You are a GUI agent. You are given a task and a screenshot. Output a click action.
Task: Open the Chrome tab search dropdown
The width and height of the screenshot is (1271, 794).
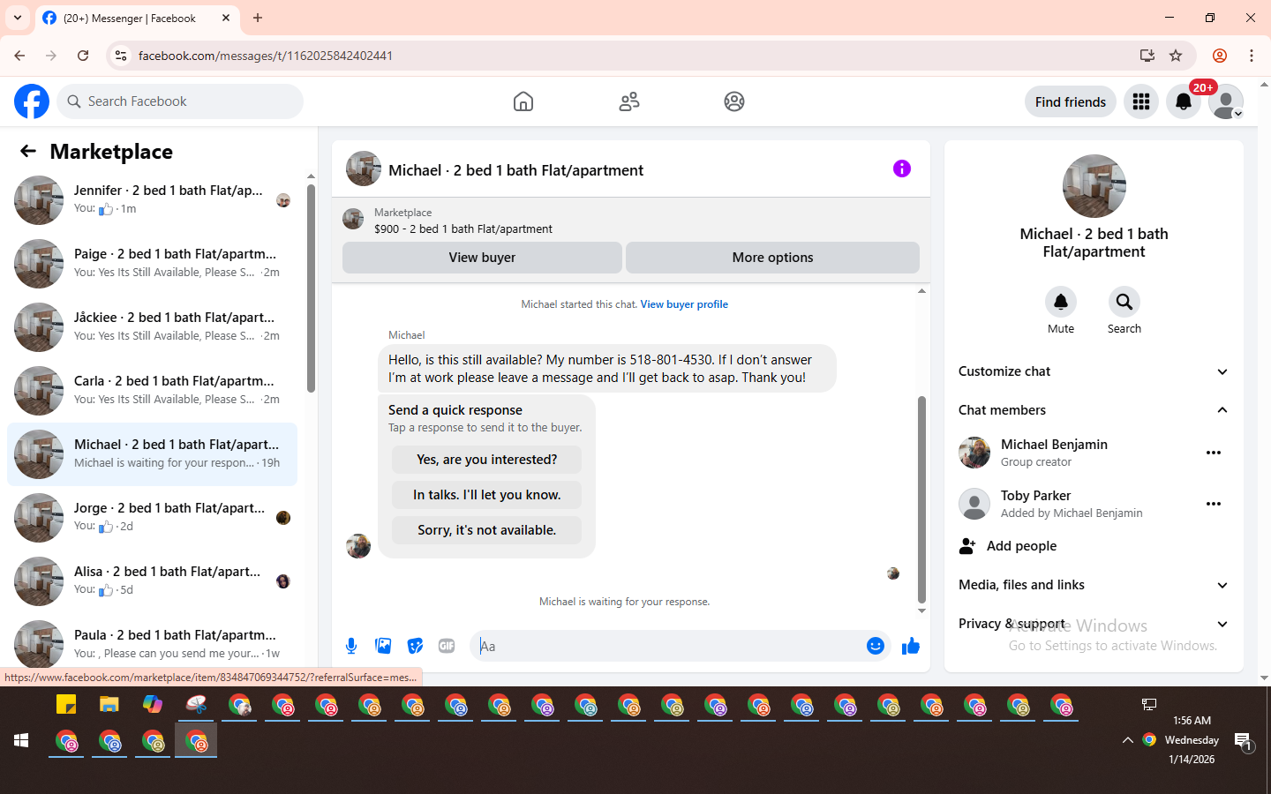coord(18,18)
